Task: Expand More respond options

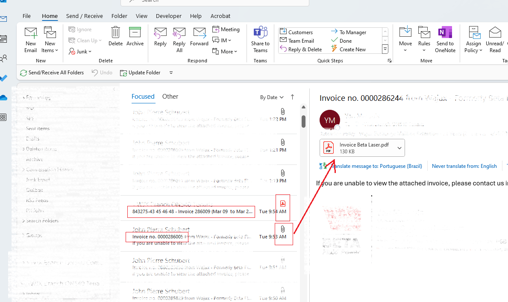Action: point(224,52)
